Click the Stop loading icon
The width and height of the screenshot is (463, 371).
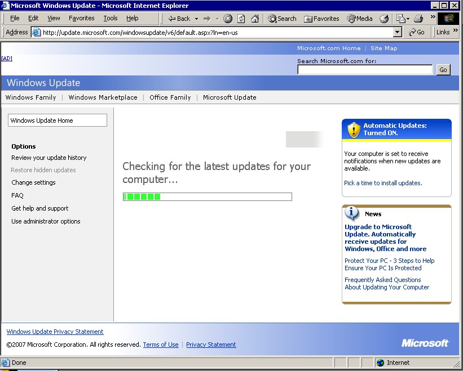tap(228, 19)
